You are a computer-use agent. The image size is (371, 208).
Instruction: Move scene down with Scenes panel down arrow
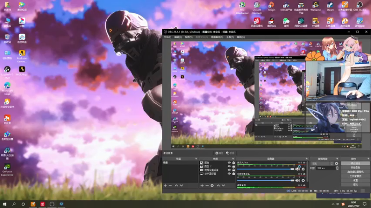[x=181, y=186]
